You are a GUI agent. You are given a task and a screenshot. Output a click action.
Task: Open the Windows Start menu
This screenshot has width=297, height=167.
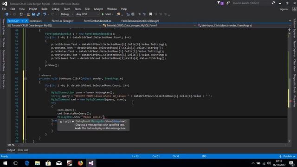(x=5, y=163)
